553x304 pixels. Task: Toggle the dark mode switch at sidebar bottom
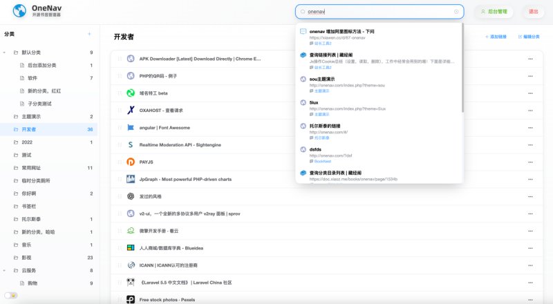coord(10,295)
